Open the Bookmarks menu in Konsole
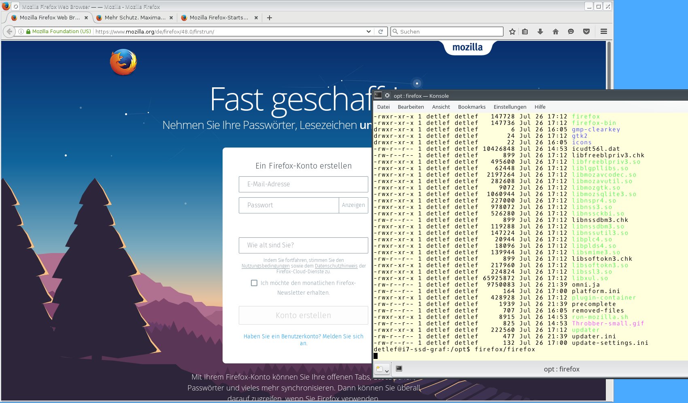This screenshot has width=688, height=403. click(x=471, y=107)
